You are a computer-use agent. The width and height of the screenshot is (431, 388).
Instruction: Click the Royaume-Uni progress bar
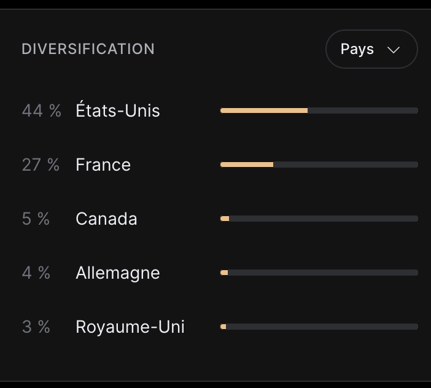319,327
